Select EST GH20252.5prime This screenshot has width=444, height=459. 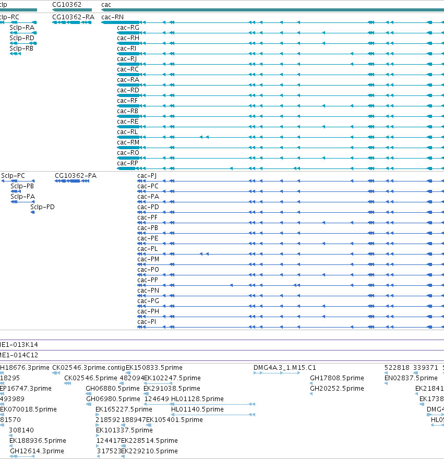[x=337, y=389]
